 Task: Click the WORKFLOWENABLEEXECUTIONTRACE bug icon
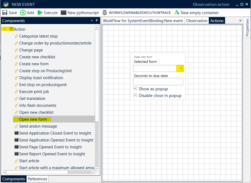click(105, 13)
